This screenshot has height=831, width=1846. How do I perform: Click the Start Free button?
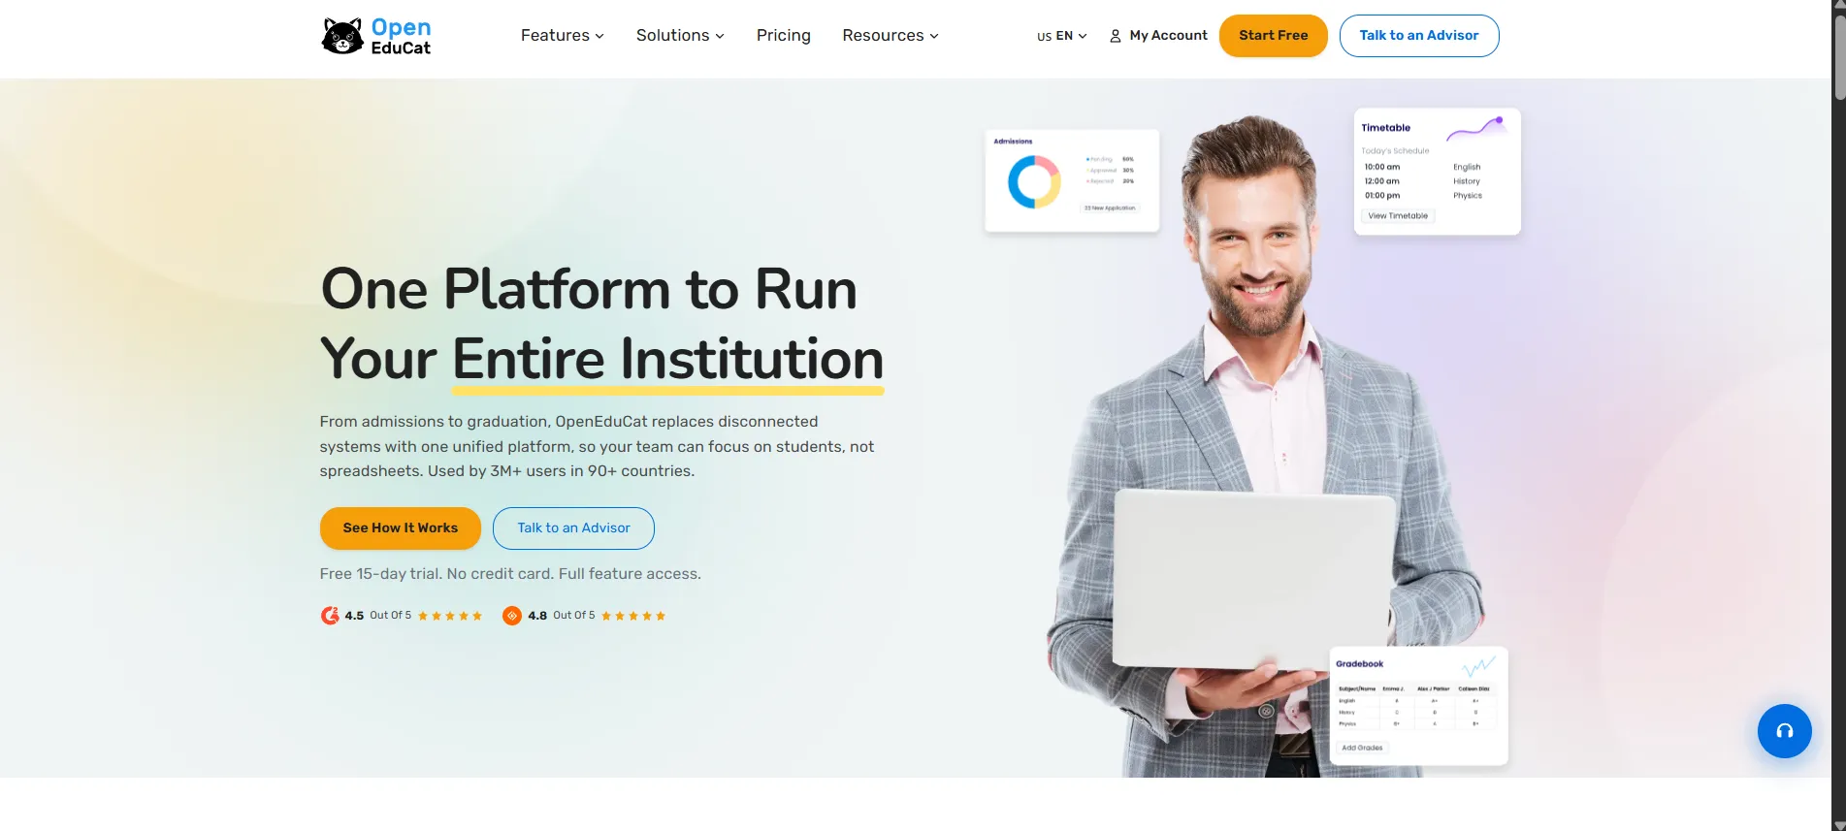point(1273,36)
